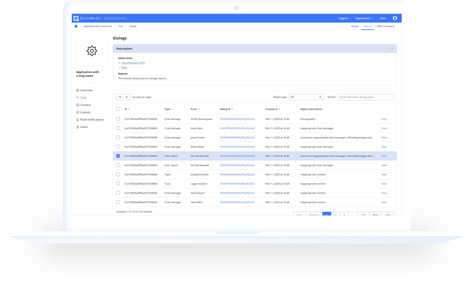View the Amith Dissanayake report

(x=384, y=119)
